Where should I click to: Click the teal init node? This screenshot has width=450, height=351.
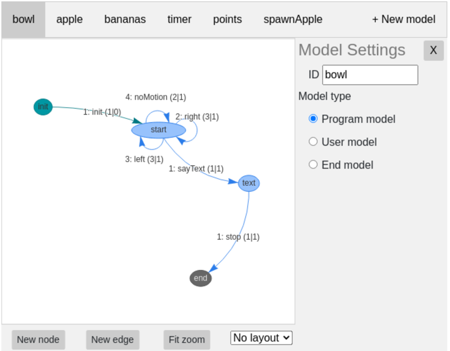pyautogui.click(x=43, y=107)
